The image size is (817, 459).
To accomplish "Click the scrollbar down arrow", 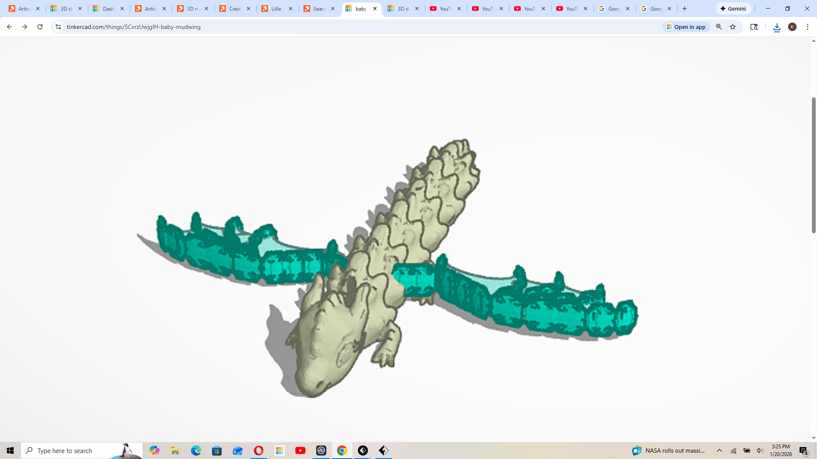I will coord(814,438).
